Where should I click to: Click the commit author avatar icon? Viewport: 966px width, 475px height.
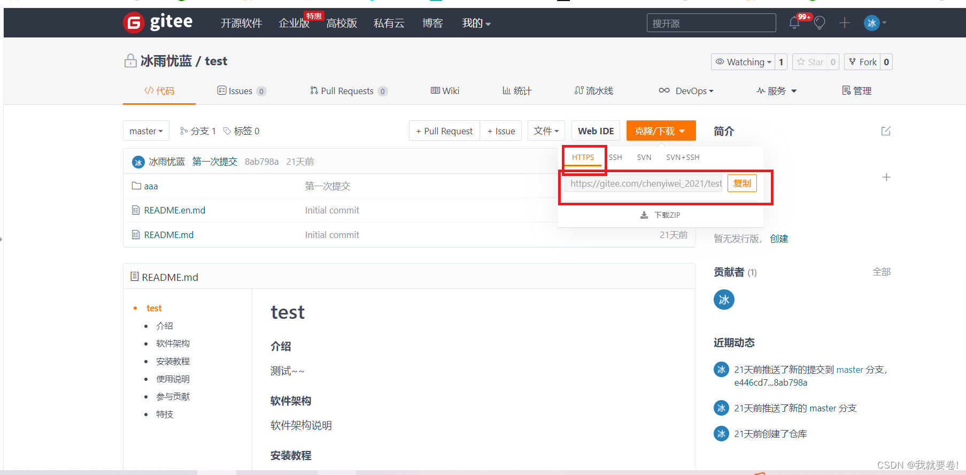pyautogui.click(x=138, y=162)
